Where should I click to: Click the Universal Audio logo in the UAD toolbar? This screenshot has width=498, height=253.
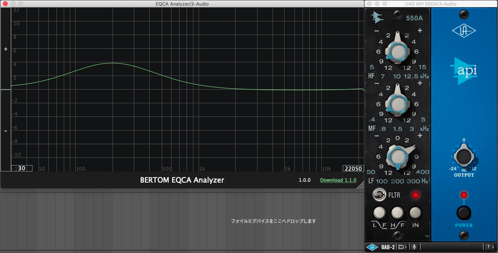click(372, 247)
